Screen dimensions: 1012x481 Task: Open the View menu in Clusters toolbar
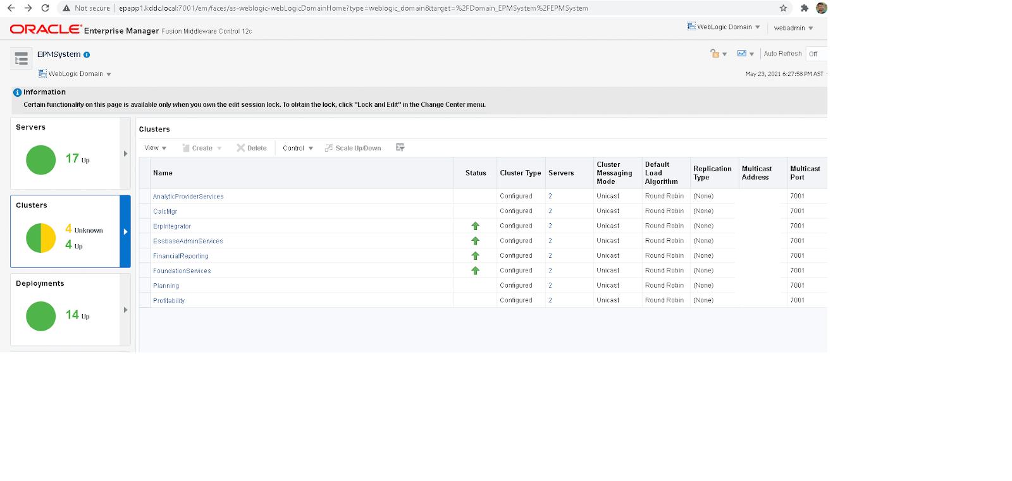(x=155, y=148)
